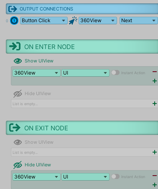This screenshot has height=189, width=158.
Task: Select the numbered output socket circle
Action: coord(14,21)
